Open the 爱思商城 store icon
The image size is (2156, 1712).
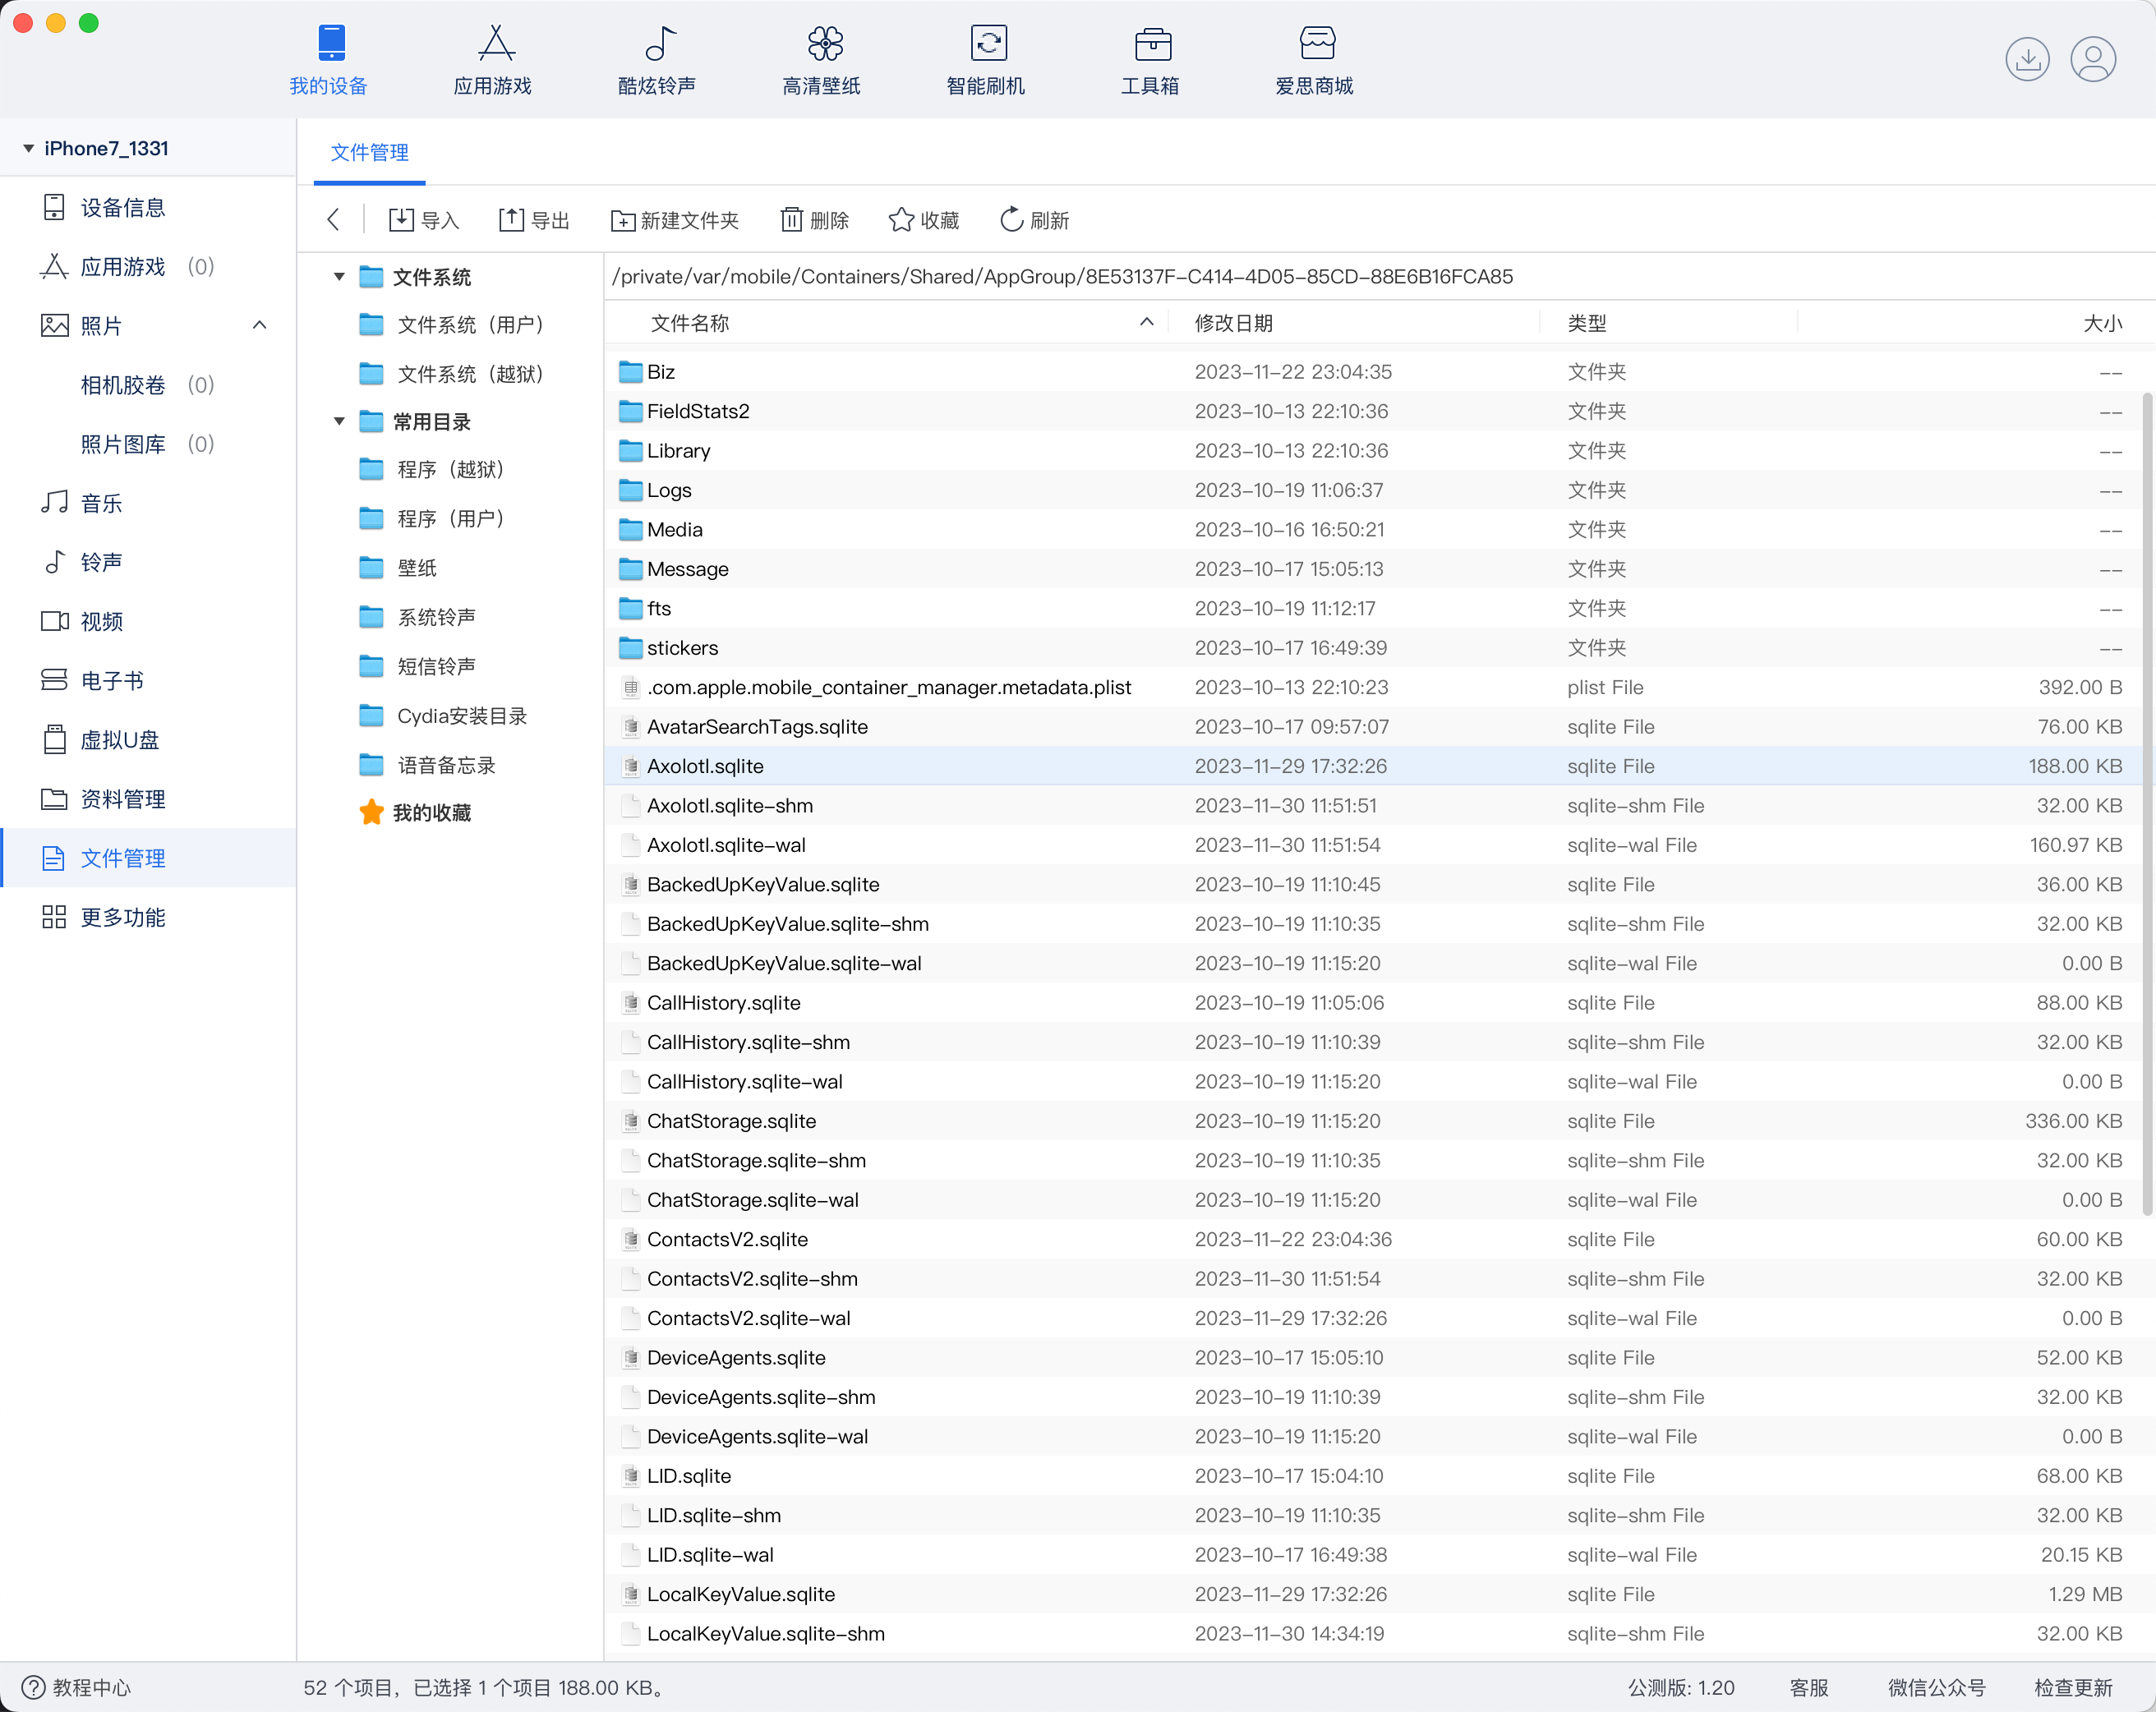pyautogui.click(x=1316, y=44)
